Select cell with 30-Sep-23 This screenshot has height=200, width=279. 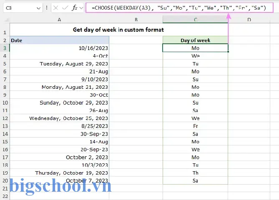pos(60,134)
